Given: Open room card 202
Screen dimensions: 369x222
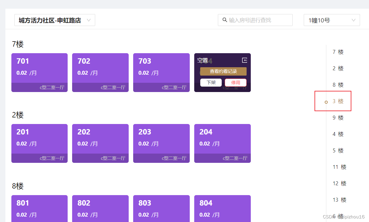Looking at the screenshot, I should (x=101, y=143).
